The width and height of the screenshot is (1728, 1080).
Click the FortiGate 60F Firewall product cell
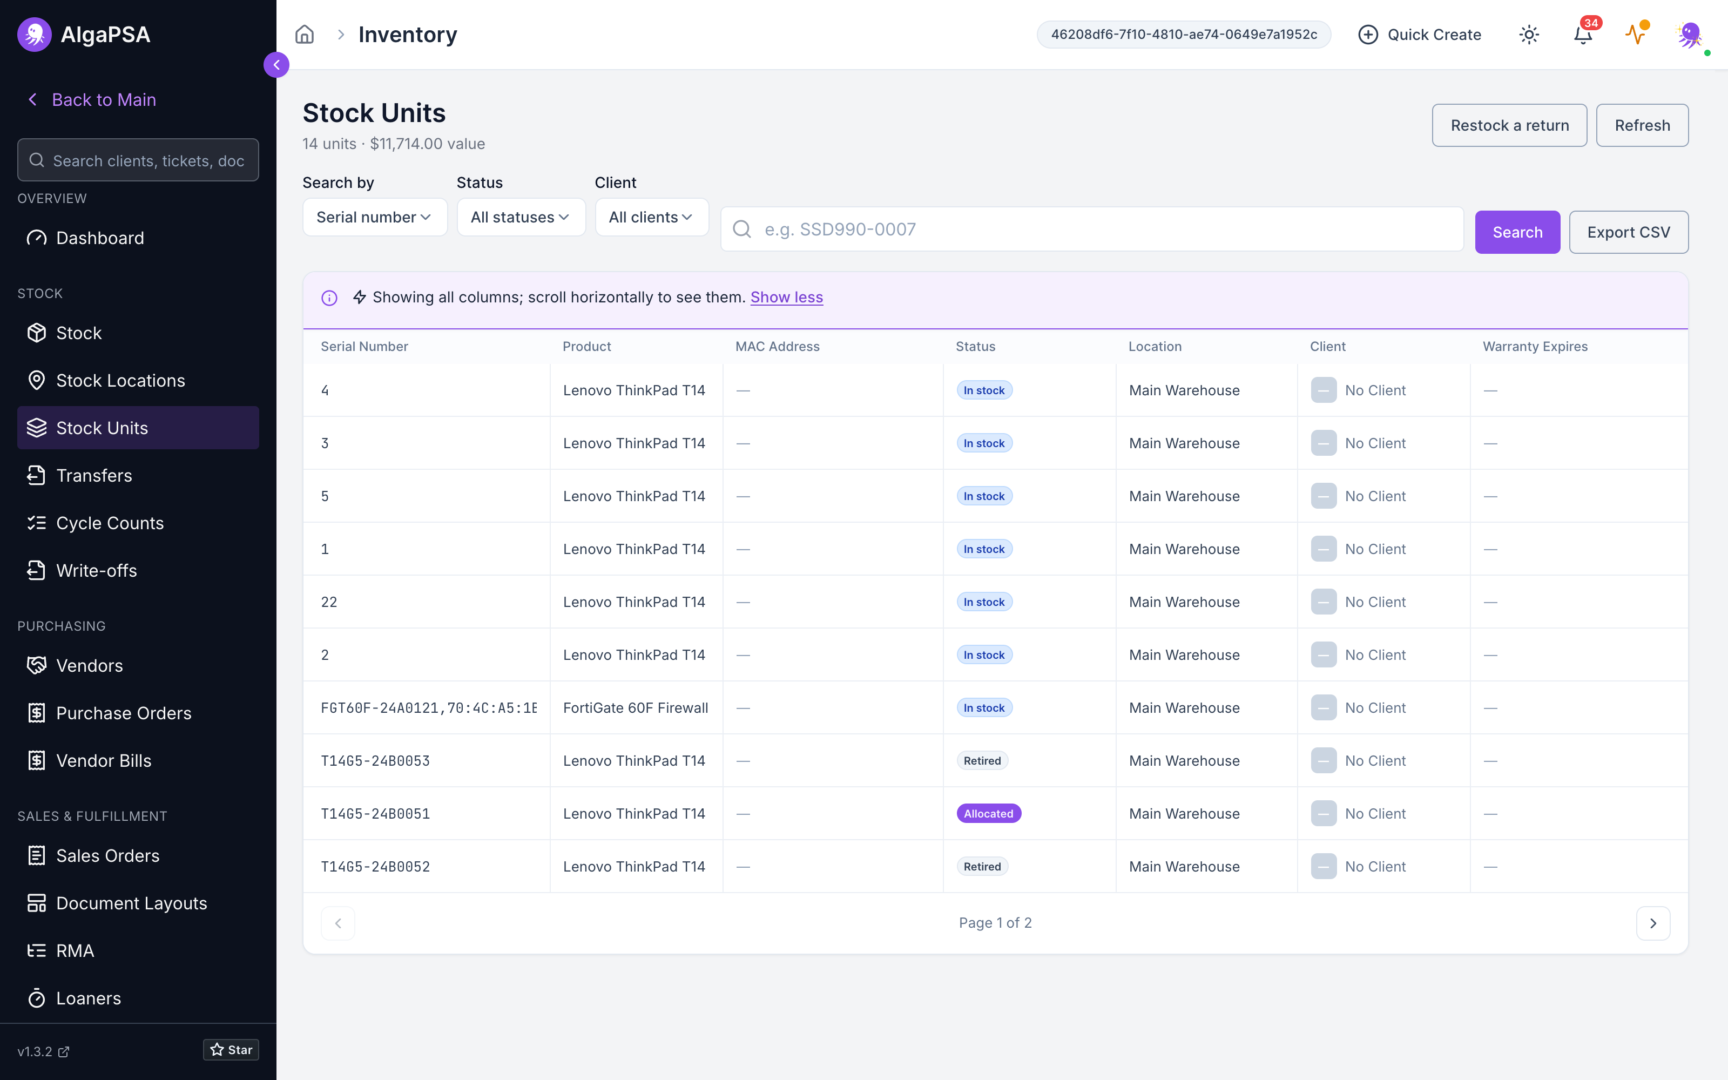[x=636, y=708]
